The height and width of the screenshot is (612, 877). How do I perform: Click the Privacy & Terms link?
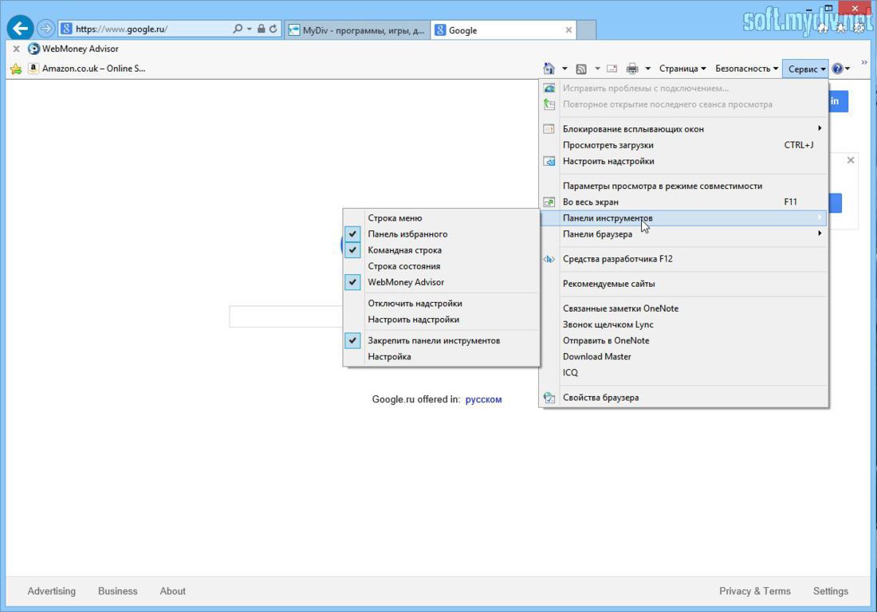(x=754, y=590)
